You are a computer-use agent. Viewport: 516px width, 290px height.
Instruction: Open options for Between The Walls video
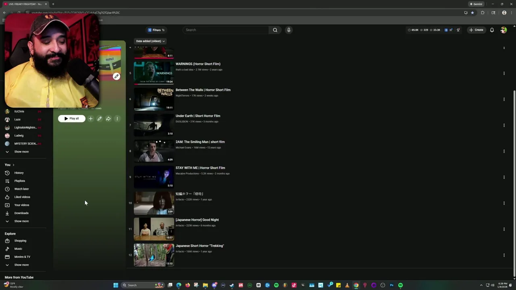tap(504, 99)
